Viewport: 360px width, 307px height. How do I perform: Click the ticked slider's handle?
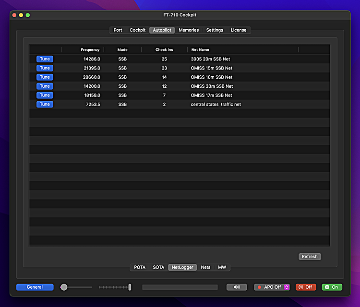click(130, 287)
